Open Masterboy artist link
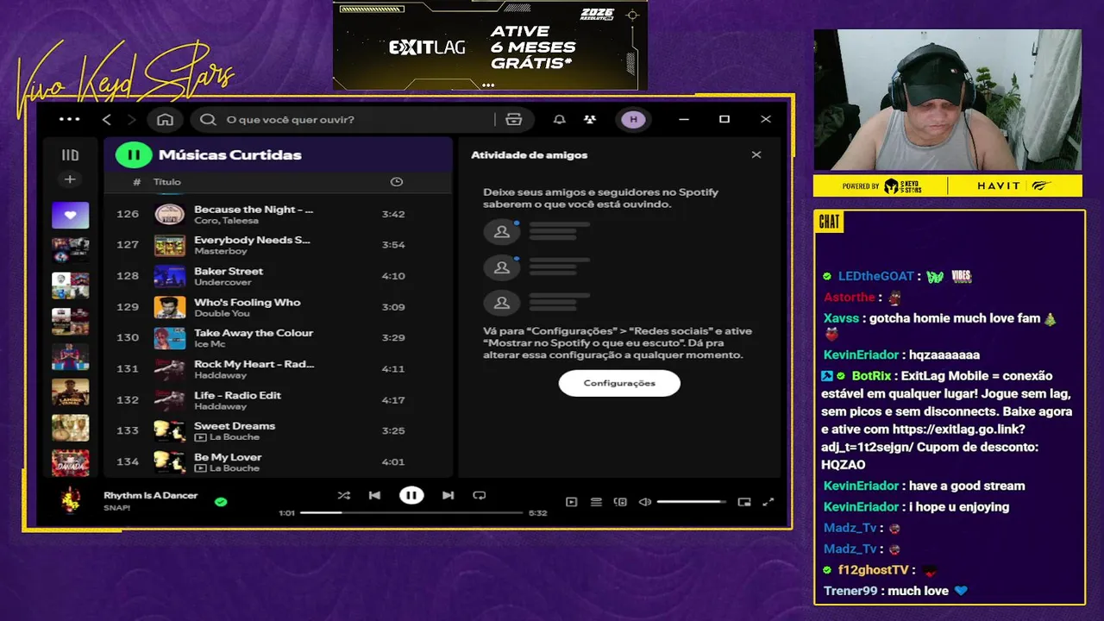Screen dimensions: 1104x621 [x=221, y=251]
